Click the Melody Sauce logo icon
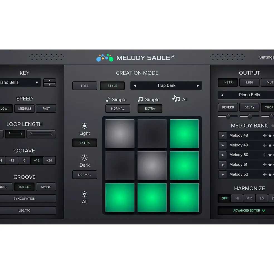This screenshot has width=274, height=274. (x=105, y=58)
